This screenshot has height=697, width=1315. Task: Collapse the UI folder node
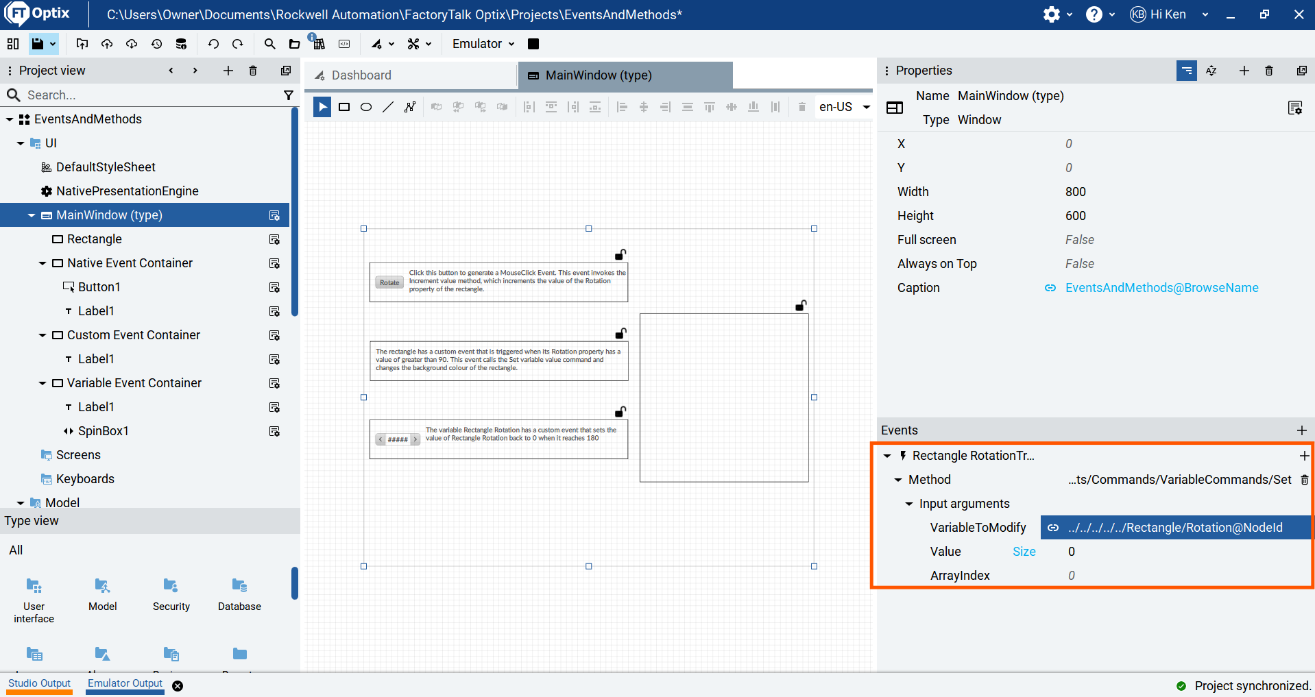(21, 143)
